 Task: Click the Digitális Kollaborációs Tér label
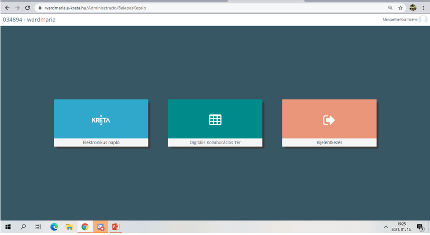coord(215,142)
